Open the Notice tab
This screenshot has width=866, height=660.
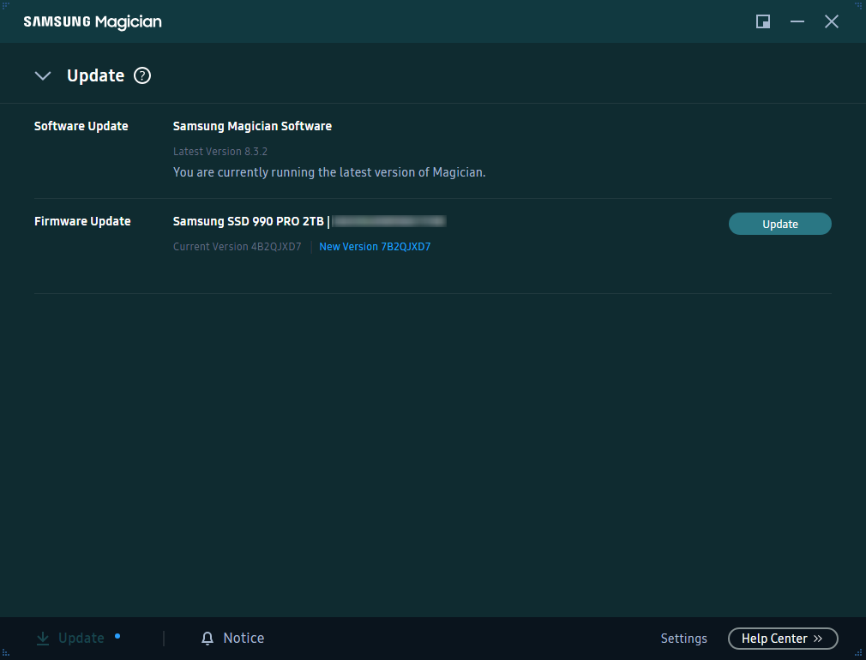(244, 639)
